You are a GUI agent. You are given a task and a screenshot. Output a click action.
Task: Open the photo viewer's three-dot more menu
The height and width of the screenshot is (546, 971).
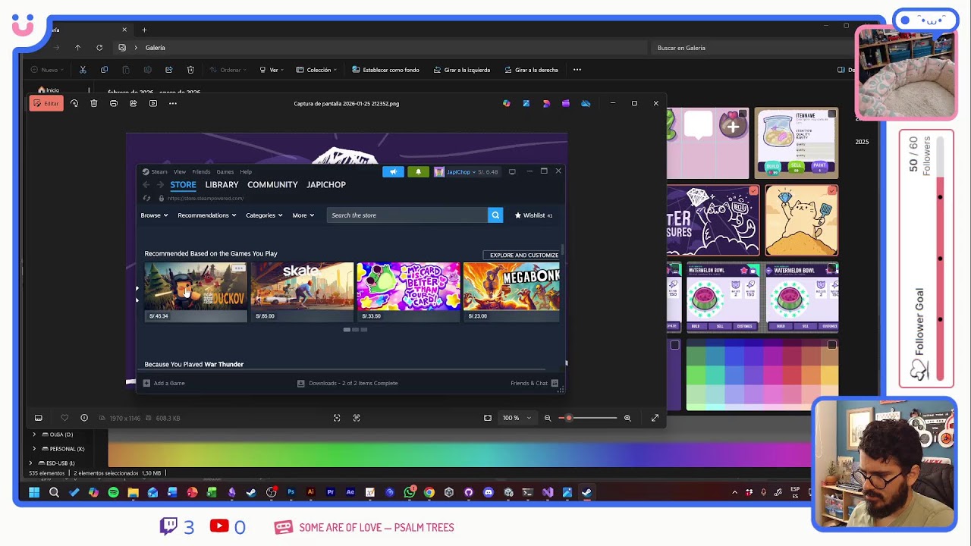coord(173,103)
